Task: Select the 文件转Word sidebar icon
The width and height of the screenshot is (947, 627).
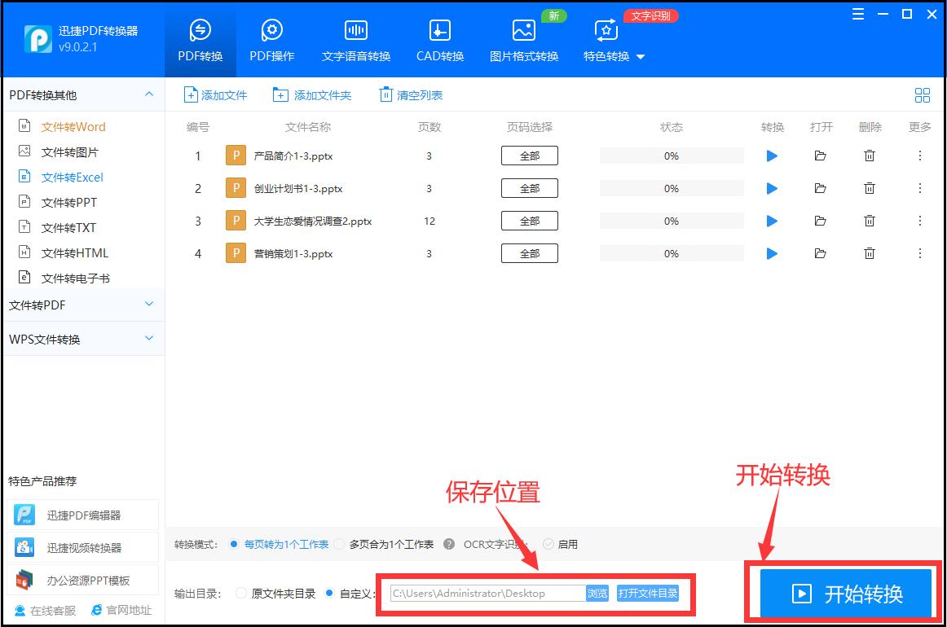Action: [26, 126]
